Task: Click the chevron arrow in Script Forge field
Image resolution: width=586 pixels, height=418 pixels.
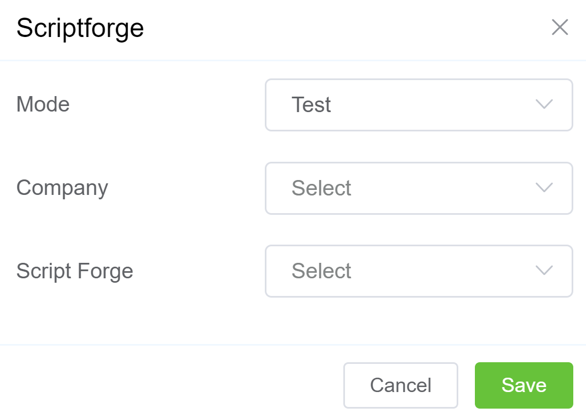Action: click(544, 271)
